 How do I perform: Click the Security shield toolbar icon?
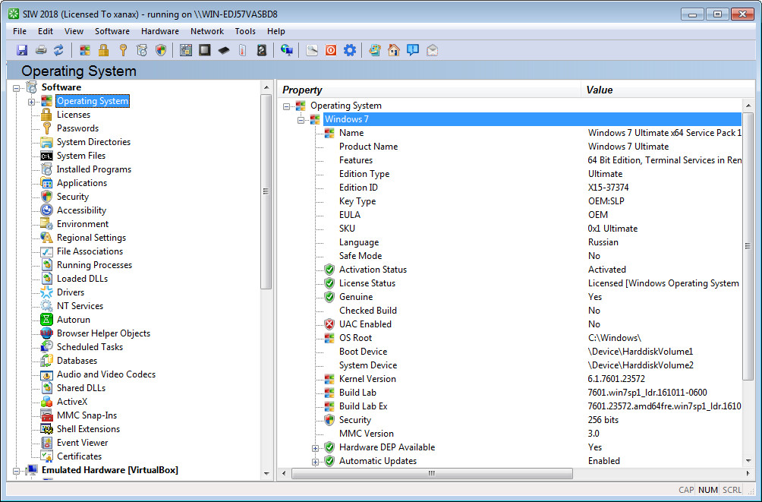coord(161,50)
